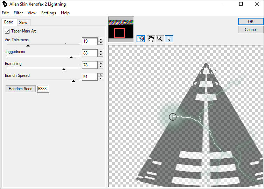The image size is (264, 189).
Task: Select the magnifier zoom tool
Action: [160, 39]
